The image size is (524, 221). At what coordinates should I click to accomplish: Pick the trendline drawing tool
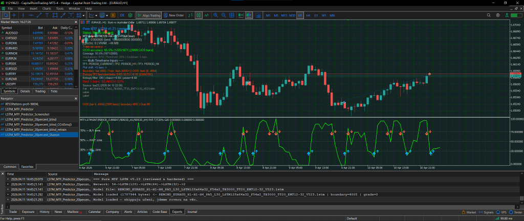point(39,15)
